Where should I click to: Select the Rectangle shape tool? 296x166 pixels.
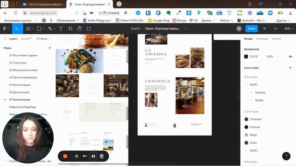click(x=39, y=29)
